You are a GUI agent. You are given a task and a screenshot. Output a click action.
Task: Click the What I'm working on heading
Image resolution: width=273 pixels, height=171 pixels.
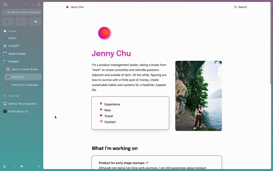tap(115, 148)
